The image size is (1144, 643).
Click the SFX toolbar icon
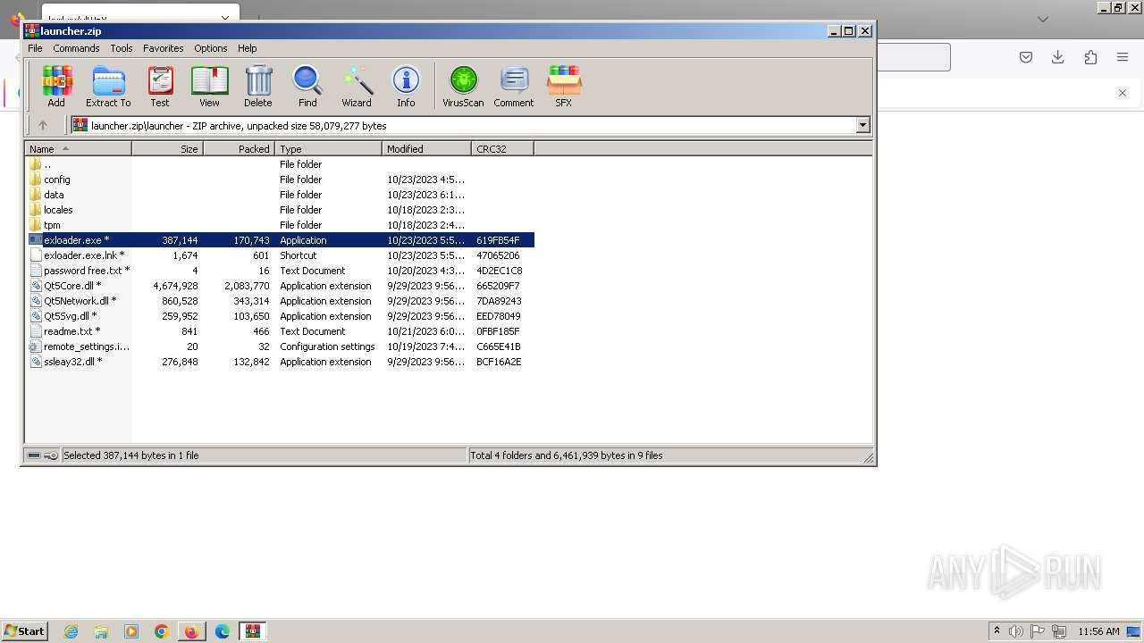pyautogui.click(x=563, y=87)
